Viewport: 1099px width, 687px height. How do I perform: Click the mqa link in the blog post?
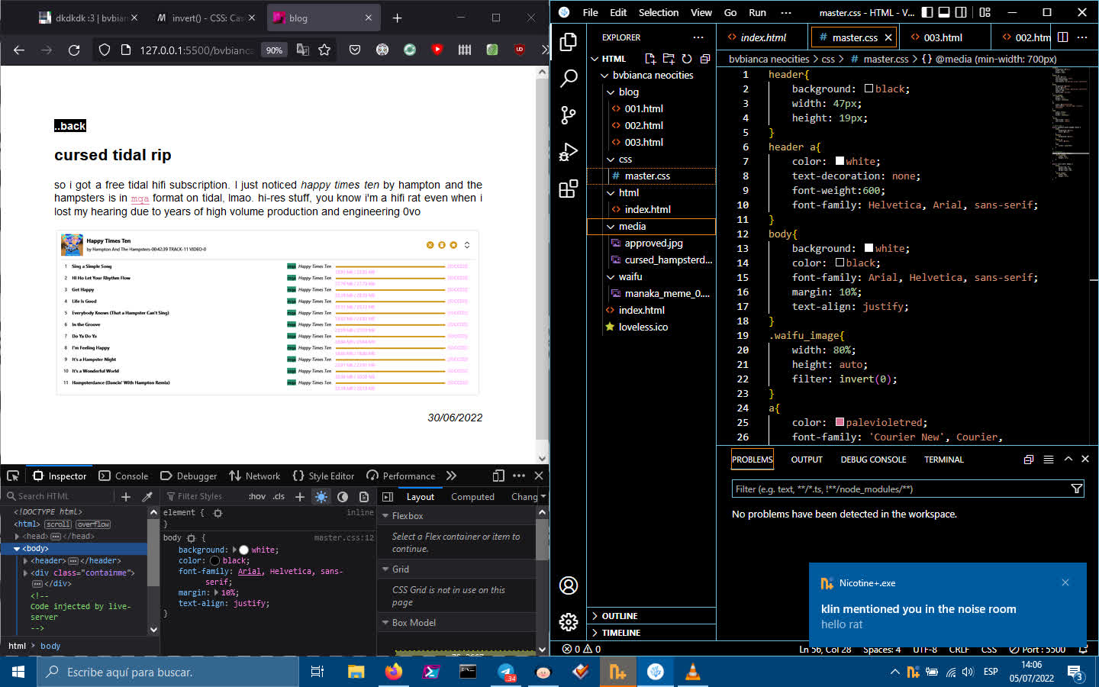tap(140, 198)
